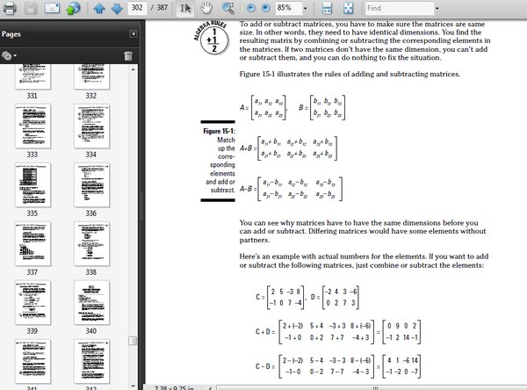
Task: Select the text Select tool
Action: pos(185,8)
